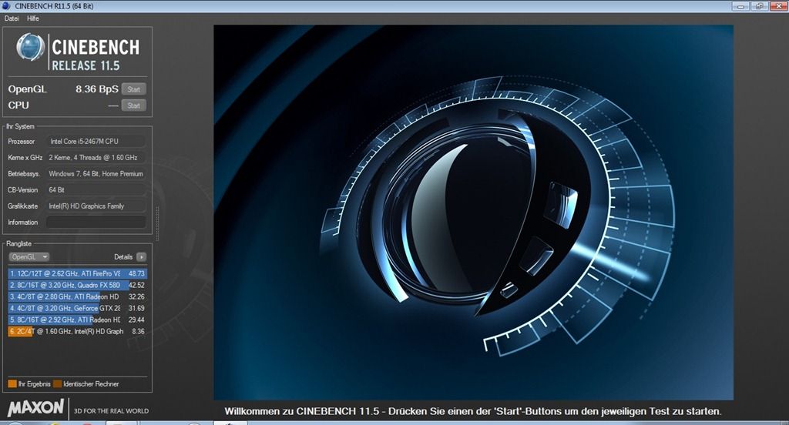
Task: Expand ranking Details arrow button
Action: tap(142, 257)
